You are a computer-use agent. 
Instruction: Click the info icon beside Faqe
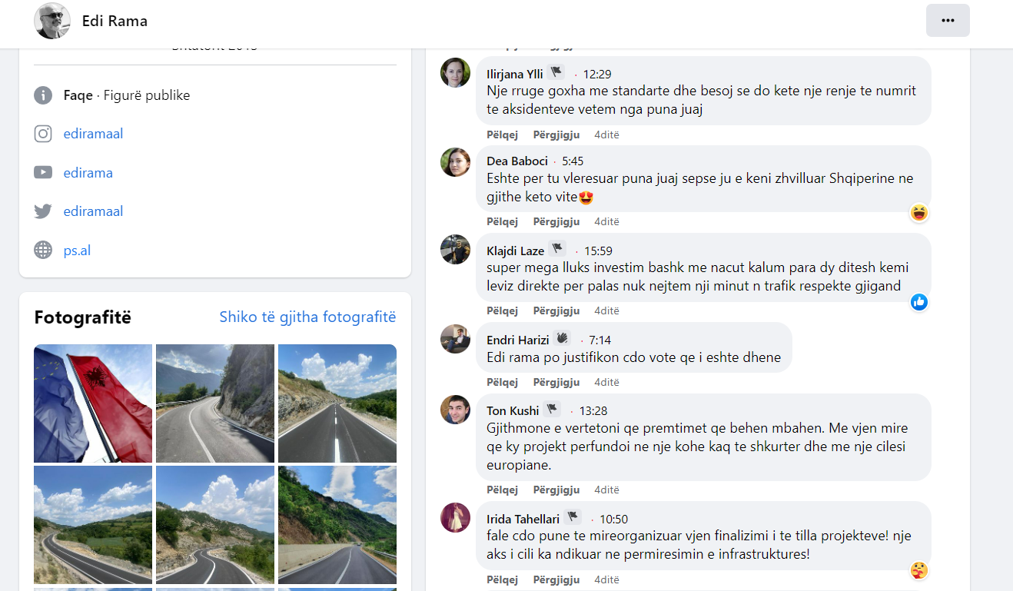[x=43, y=95]
